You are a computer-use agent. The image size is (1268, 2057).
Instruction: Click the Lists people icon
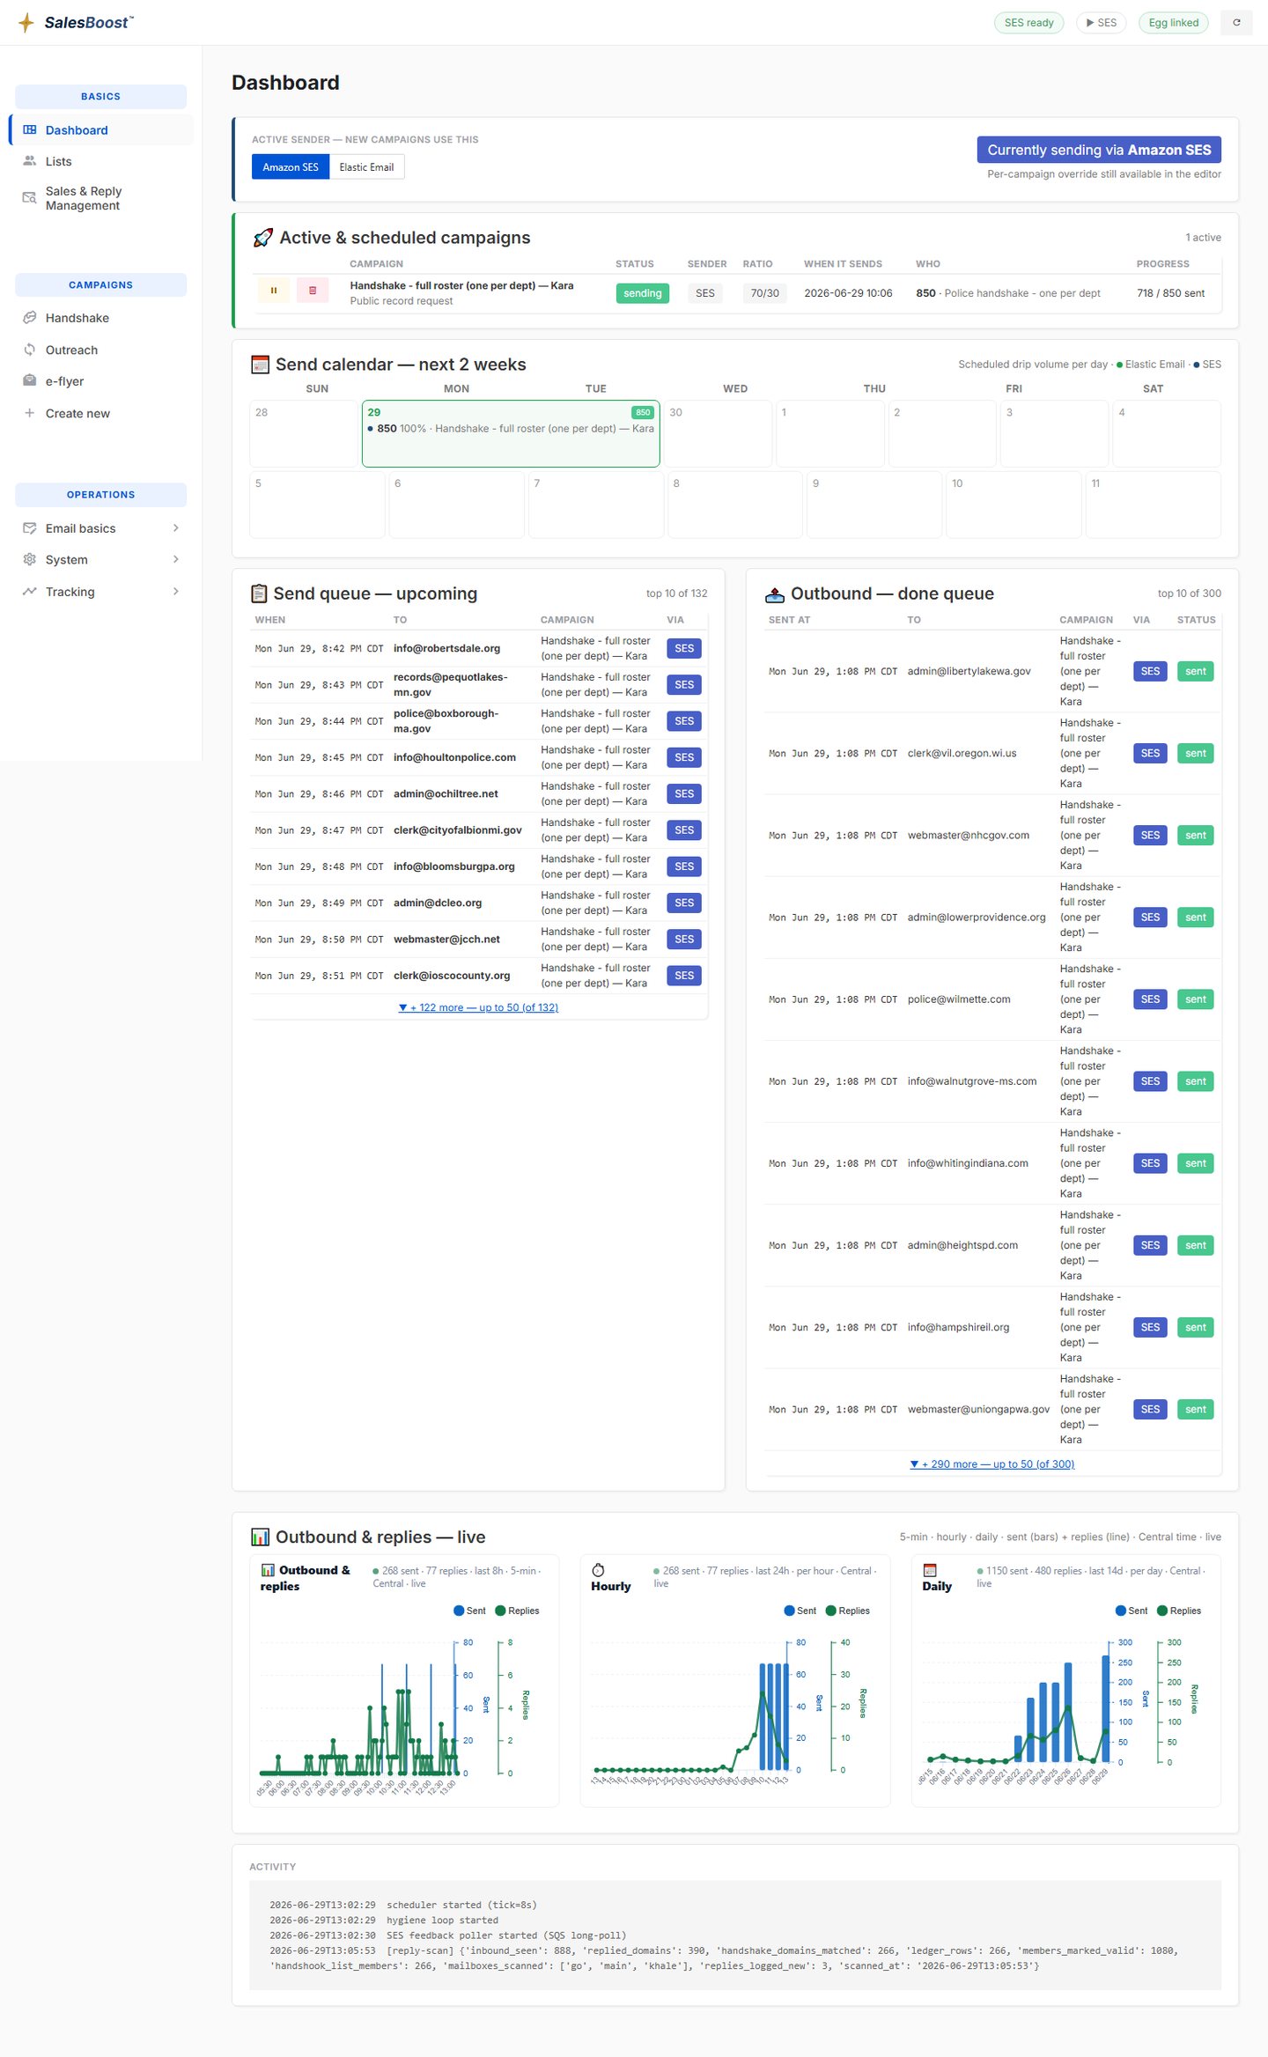pyautogui.click(x=30, y=161)
